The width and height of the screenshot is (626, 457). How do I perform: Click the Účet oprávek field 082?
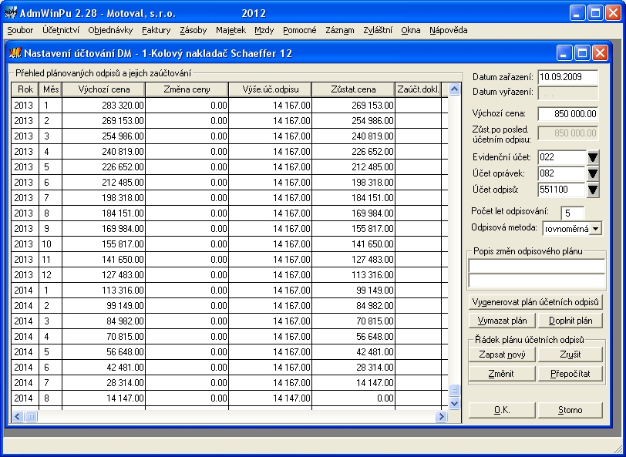click(562, 173)
